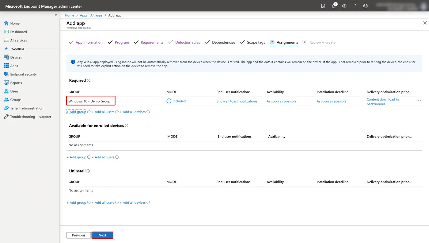Open Endpoint security in sidebar

point(23,74)
